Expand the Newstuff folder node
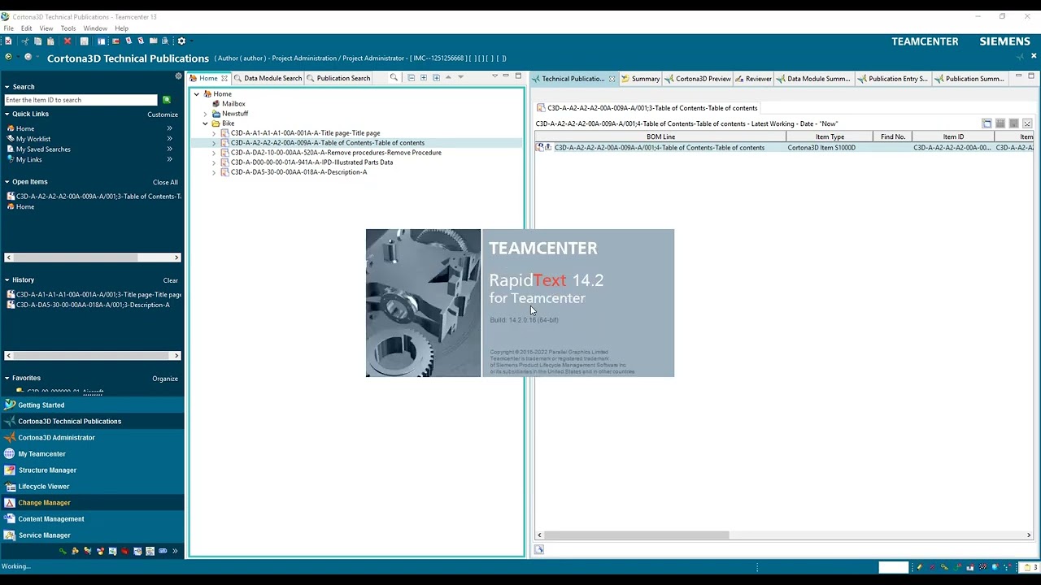The height and width of the screenshot is (585, 1041). pyautogui.click(x=206, y=114)
